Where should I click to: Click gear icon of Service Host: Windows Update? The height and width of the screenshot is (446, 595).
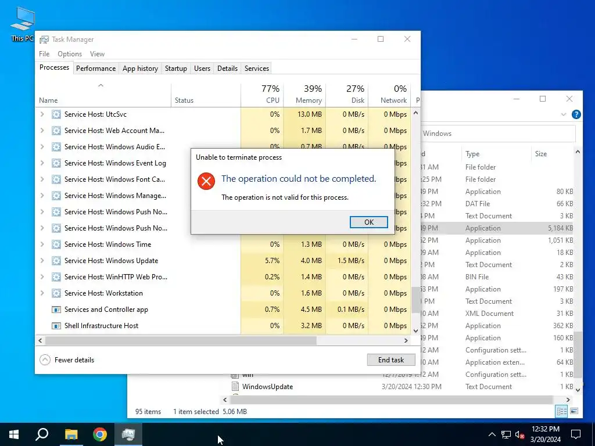[x=56, y=261]
